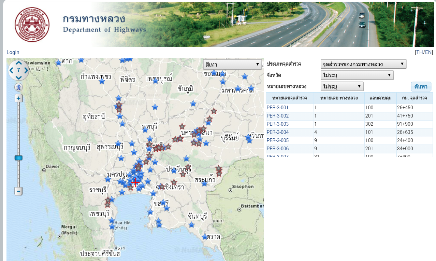Open survey point PER-3-001
Viewport: 436px width, 261px height.
coord(278,108)
